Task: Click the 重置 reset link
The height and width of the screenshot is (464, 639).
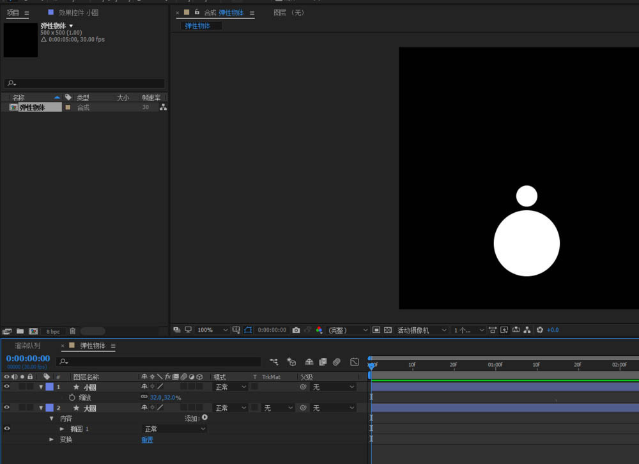Action: pos(147,440)
